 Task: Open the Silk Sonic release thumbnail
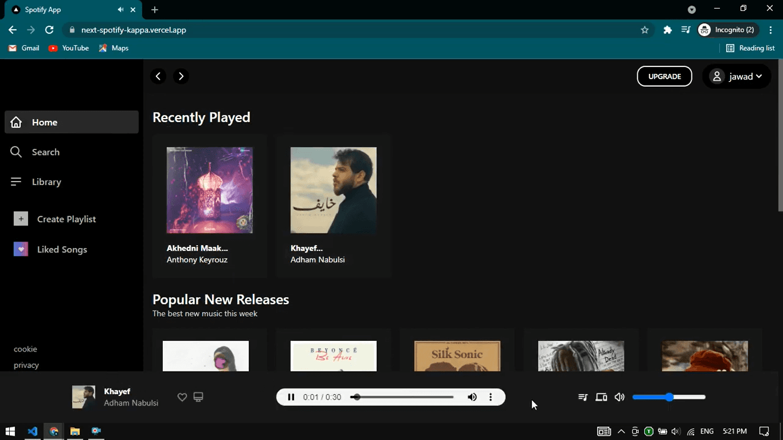tap(457, 356)
